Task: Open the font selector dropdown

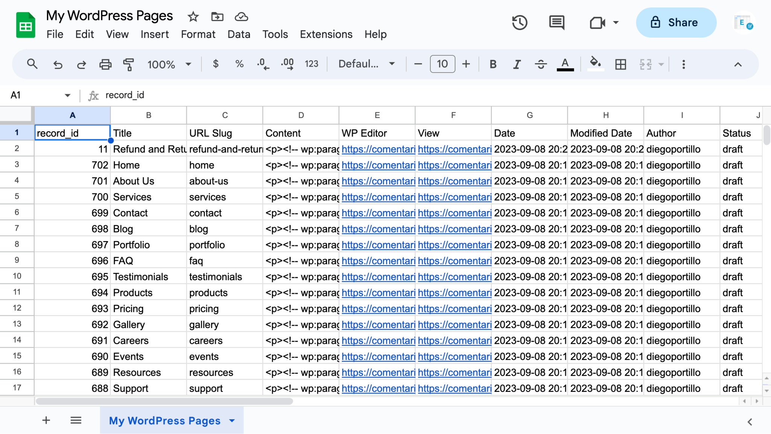Action: coord(365,64)
